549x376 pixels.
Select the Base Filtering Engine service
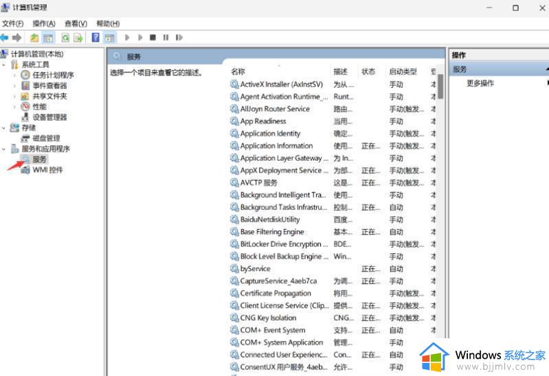[x=272, y=231]
